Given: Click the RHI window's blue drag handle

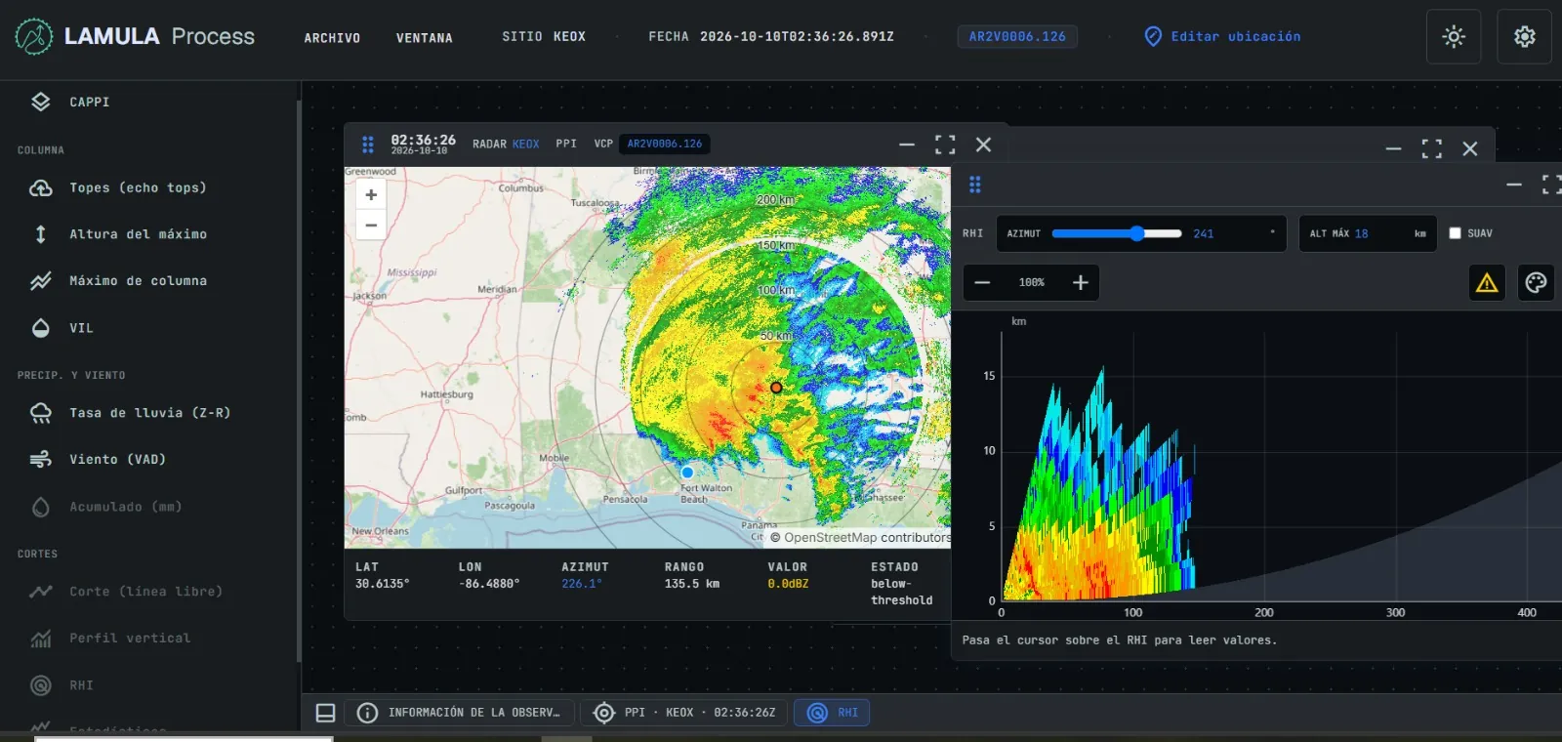Looking at the screenshot, I should tap(975, 185).
